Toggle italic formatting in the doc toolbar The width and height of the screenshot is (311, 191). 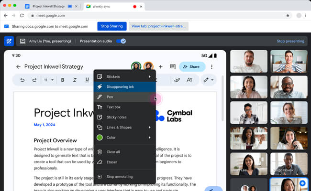pyautogui.click(x=75, y=80)
